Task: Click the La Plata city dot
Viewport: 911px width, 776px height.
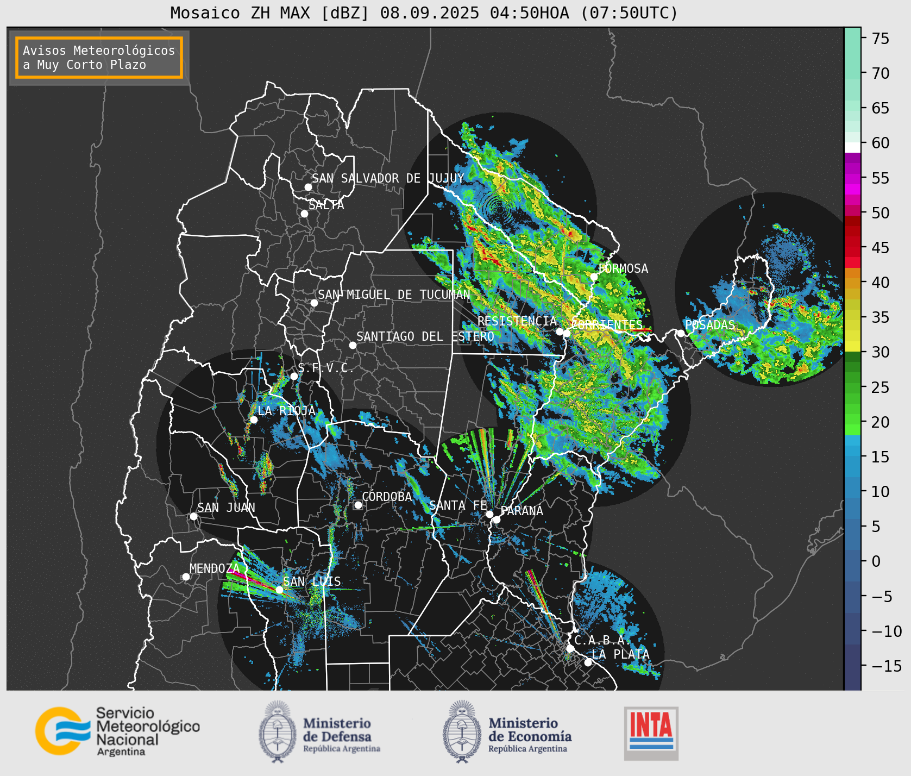Action: pos(588,662)
